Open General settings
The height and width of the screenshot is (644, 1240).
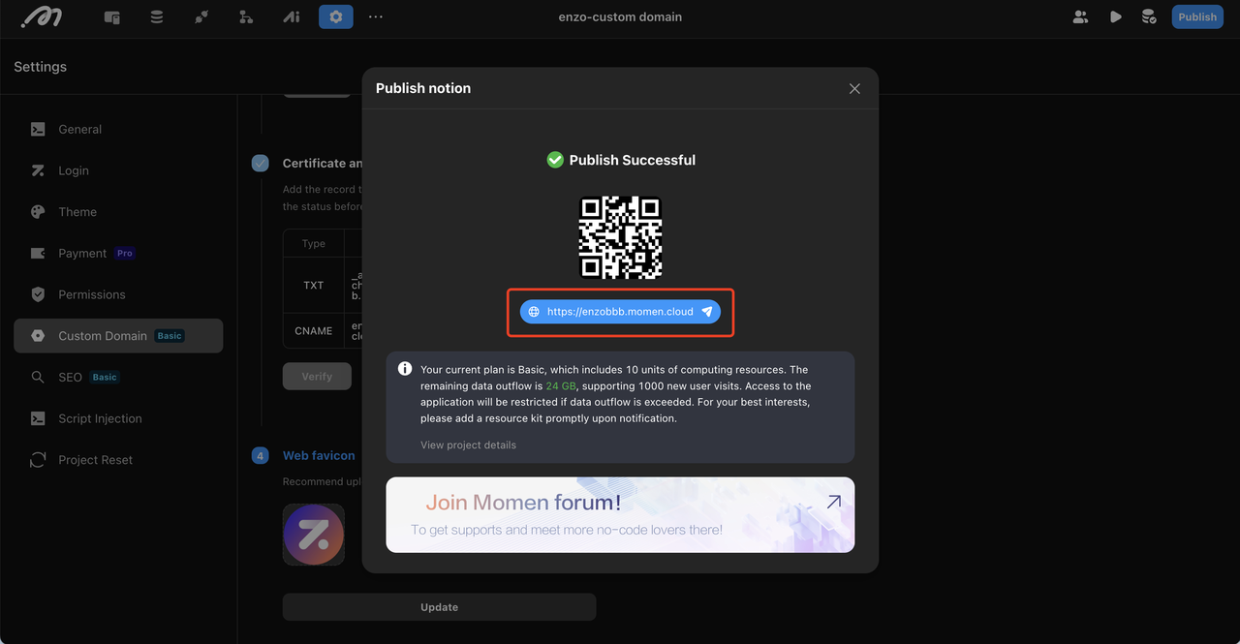point(118,129)
